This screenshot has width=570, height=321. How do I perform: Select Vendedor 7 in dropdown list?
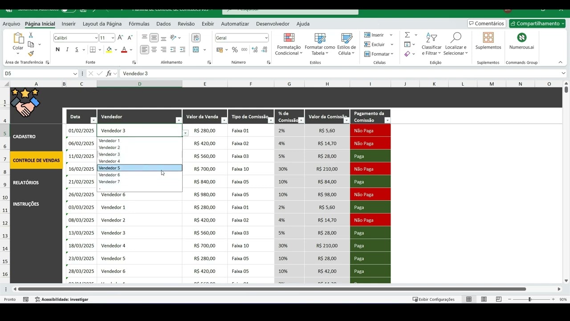(x=139, y=181)
